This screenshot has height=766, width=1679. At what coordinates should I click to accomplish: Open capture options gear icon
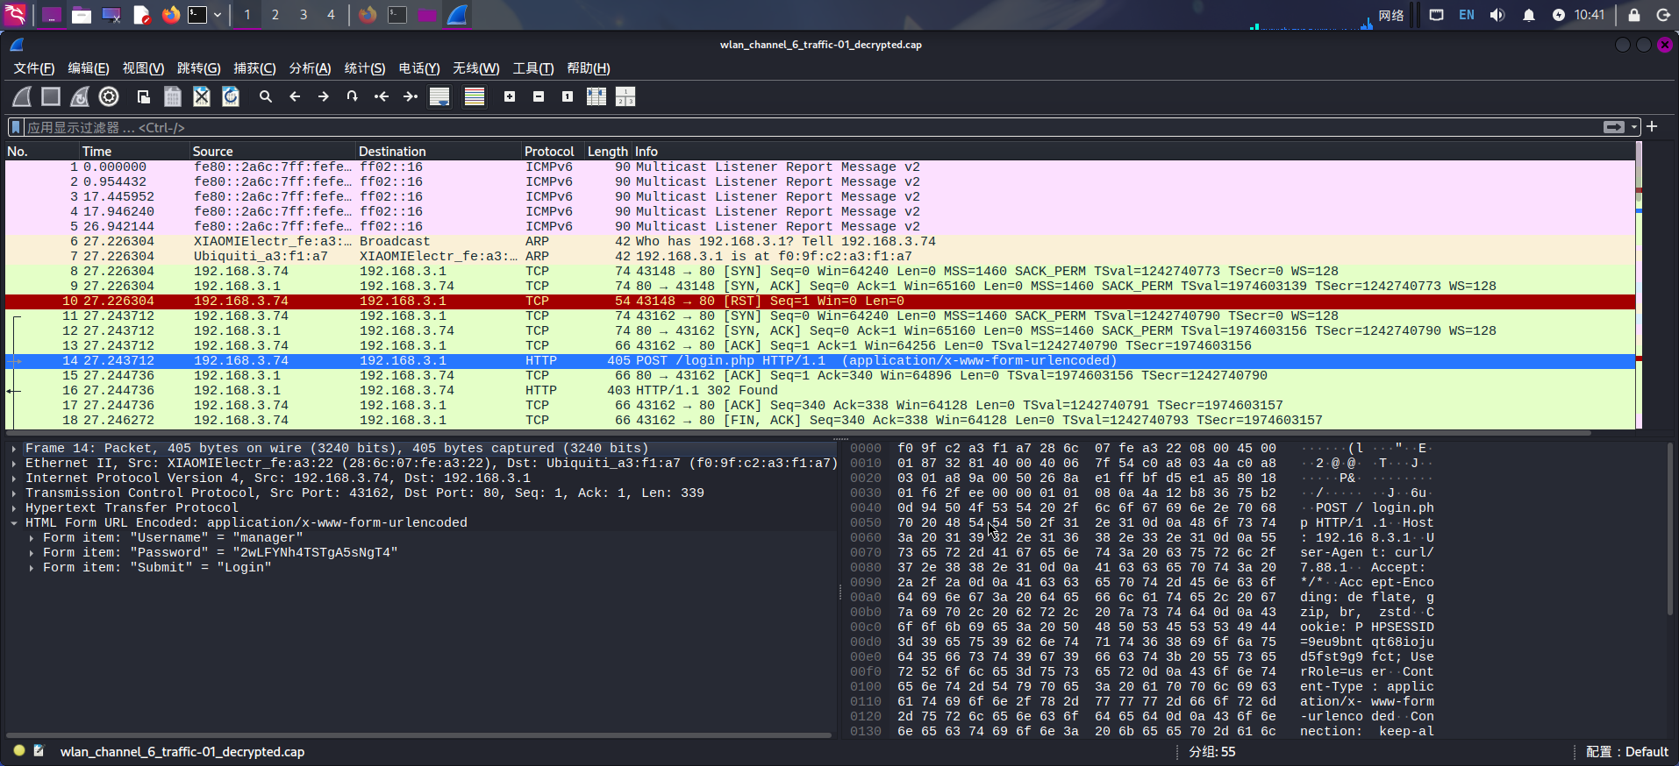109,96
